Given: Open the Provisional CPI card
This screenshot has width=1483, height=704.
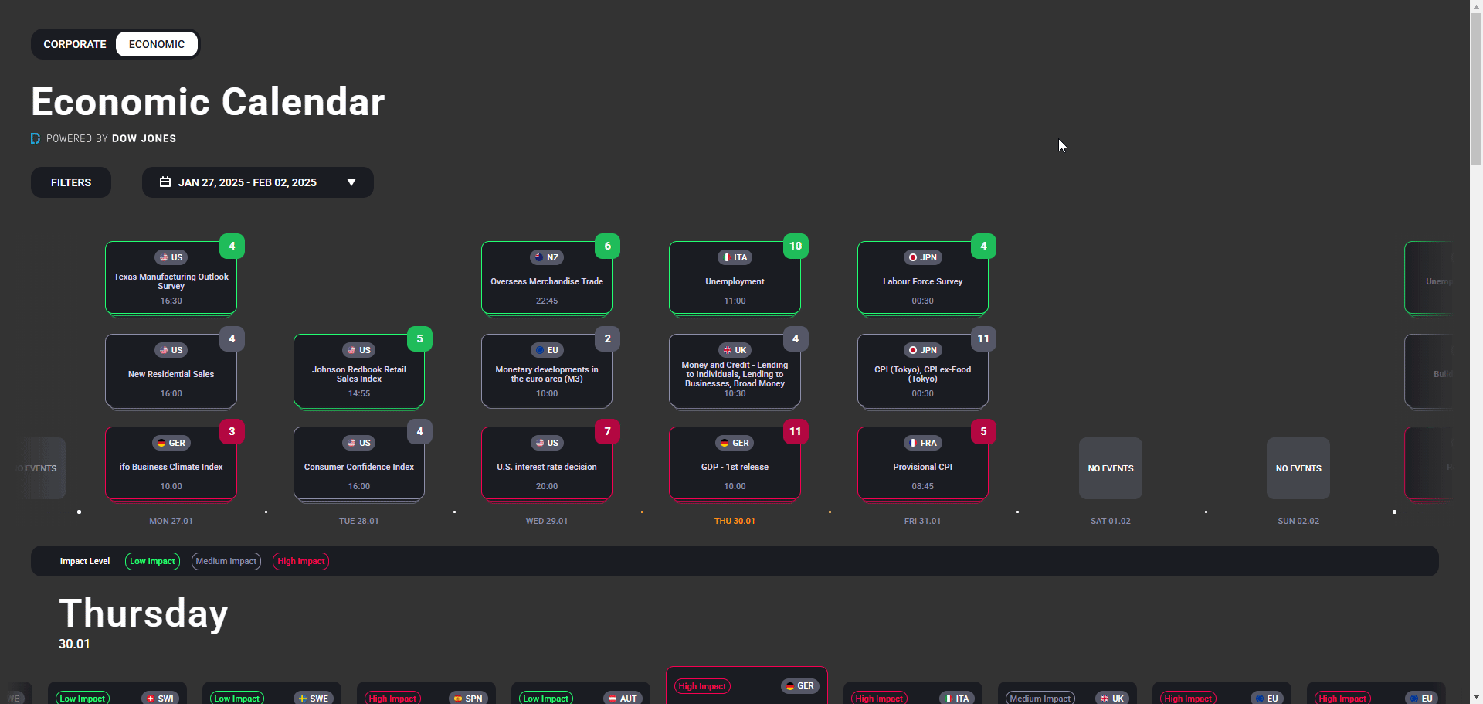Looking at the screenshot, I should click(x=923, y=464).
